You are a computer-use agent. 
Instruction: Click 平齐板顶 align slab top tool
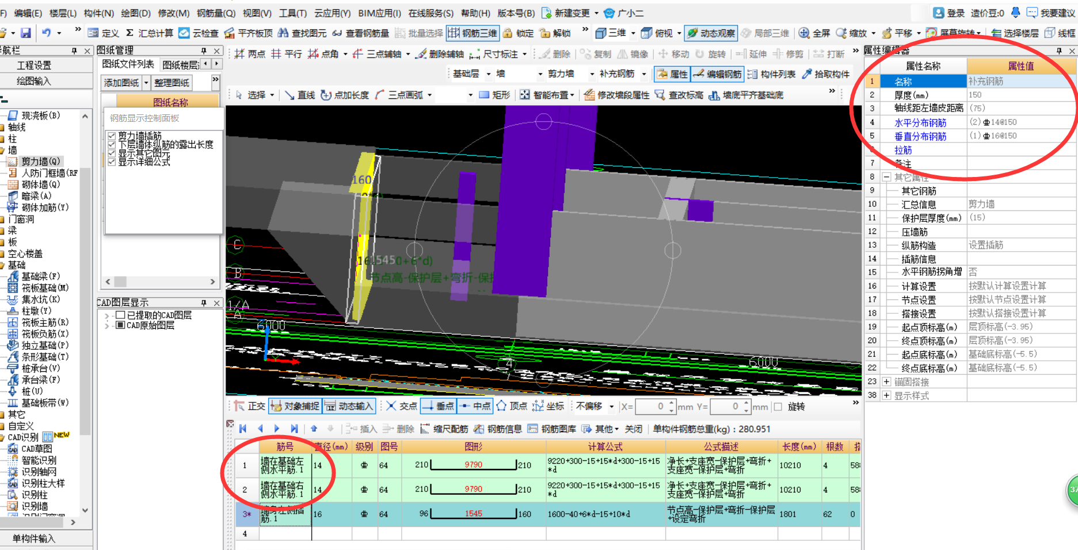249,33
